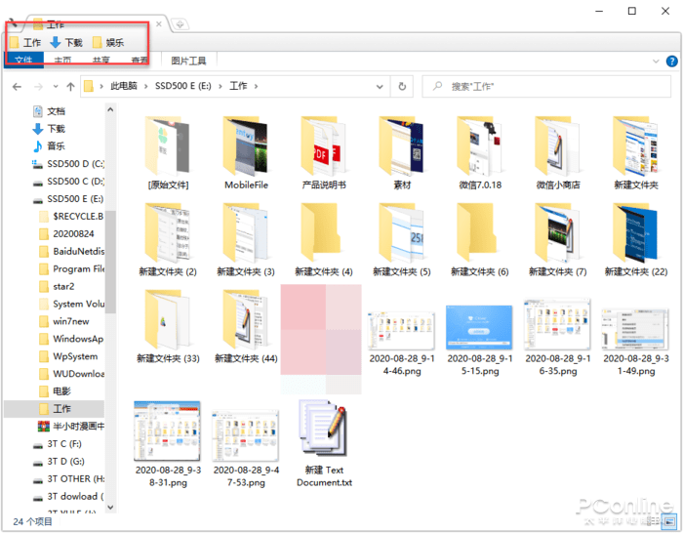This screenshot has height=533, width=683.
Task: Switch to the 图片工具 ribbon tab
Action: click(x=188, y=61)
